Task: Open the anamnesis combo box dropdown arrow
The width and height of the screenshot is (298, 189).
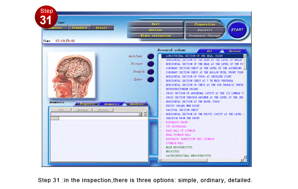Action: (x=140, y=114)
